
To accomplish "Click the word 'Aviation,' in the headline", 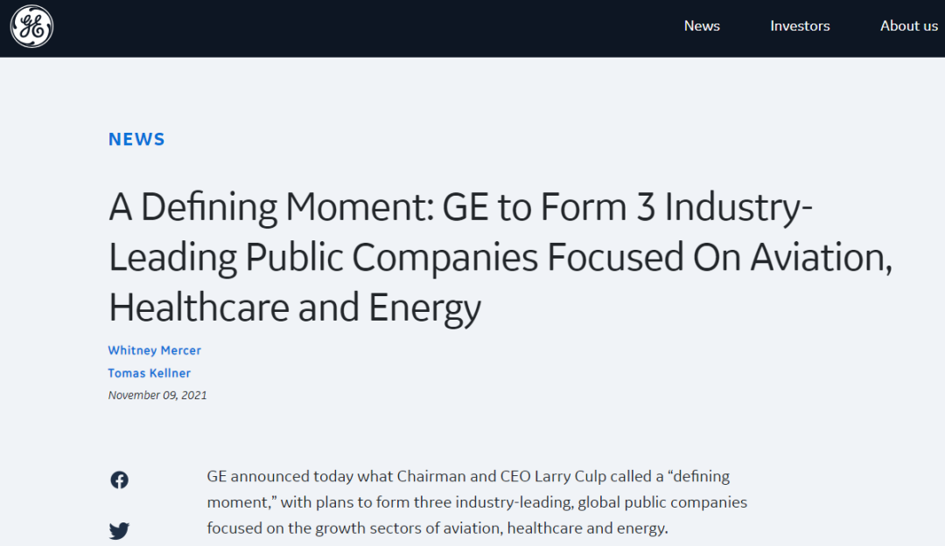I will point(821,258).
